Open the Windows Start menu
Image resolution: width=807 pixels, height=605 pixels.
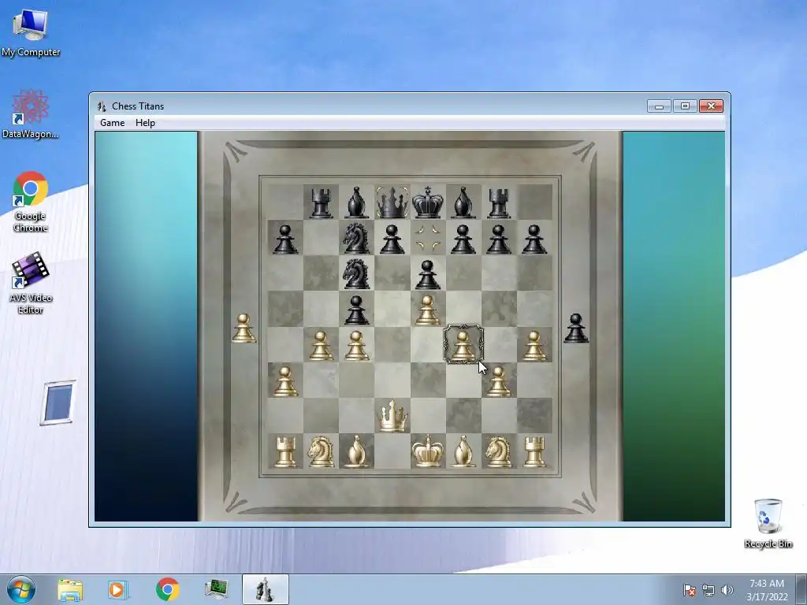pyautogui.click(x=21, y=589)
